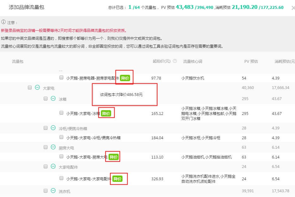Click the 洗衣机 PV total 39,591
The height and width of the screenshot is (197, 295).
tap(248, 191)
